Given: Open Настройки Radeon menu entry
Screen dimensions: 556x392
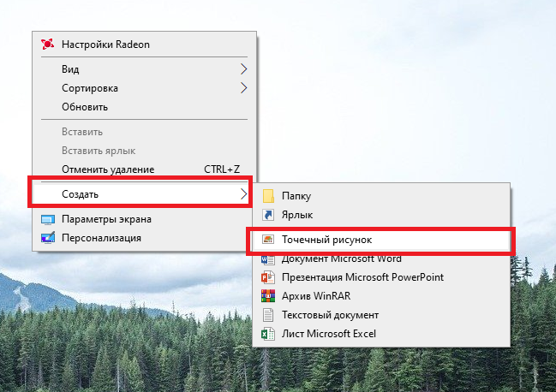Looking at the screenshot, I should pyautogui.click(x=144, y=45).
